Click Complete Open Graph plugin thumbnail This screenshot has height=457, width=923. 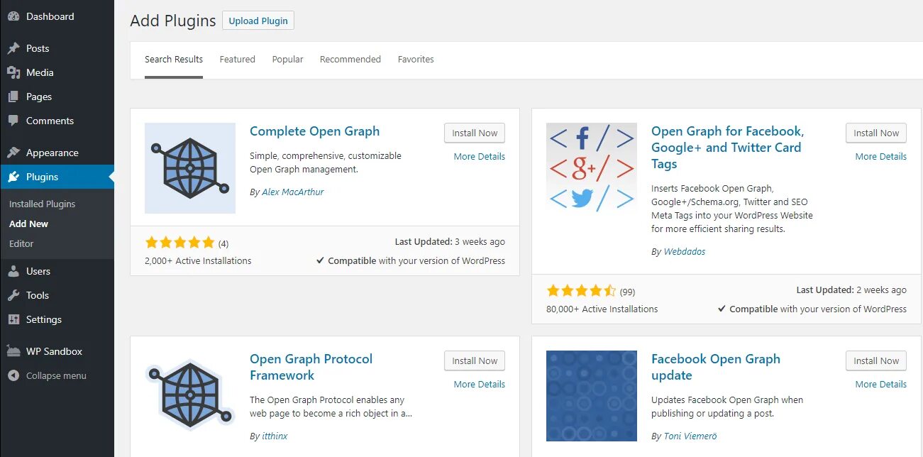pyautogui.click(x=190, y=168)
